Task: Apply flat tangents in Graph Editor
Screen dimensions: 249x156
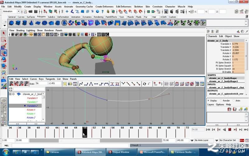Action: pos(96,84)
